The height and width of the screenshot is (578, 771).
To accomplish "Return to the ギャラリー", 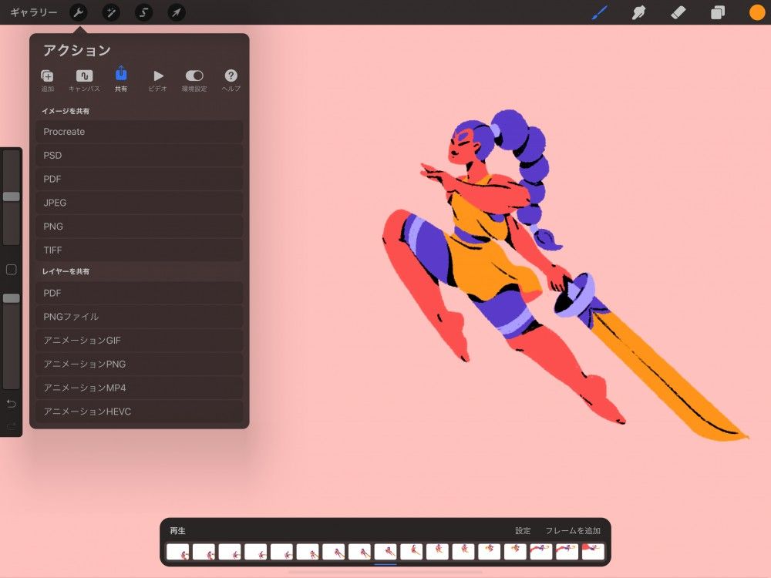I will 32,12.
